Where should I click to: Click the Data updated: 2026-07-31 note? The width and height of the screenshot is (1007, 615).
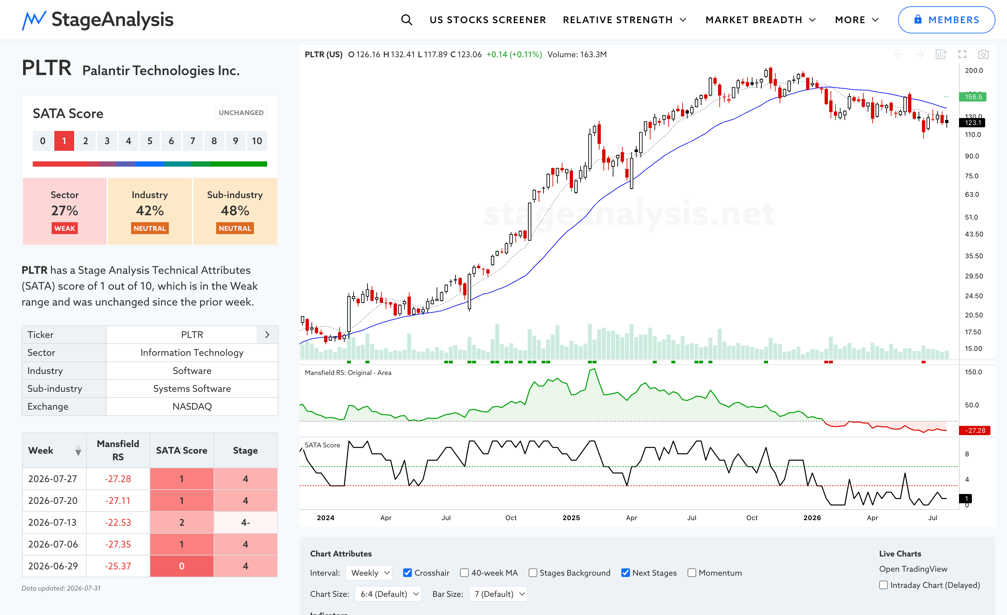pos(61,588)
